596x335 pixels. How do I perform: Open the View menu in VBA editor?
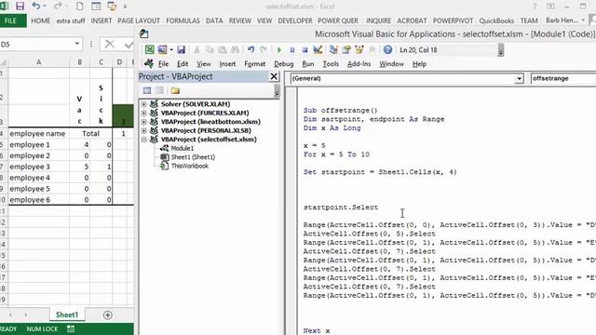click(x=203, y=64)
